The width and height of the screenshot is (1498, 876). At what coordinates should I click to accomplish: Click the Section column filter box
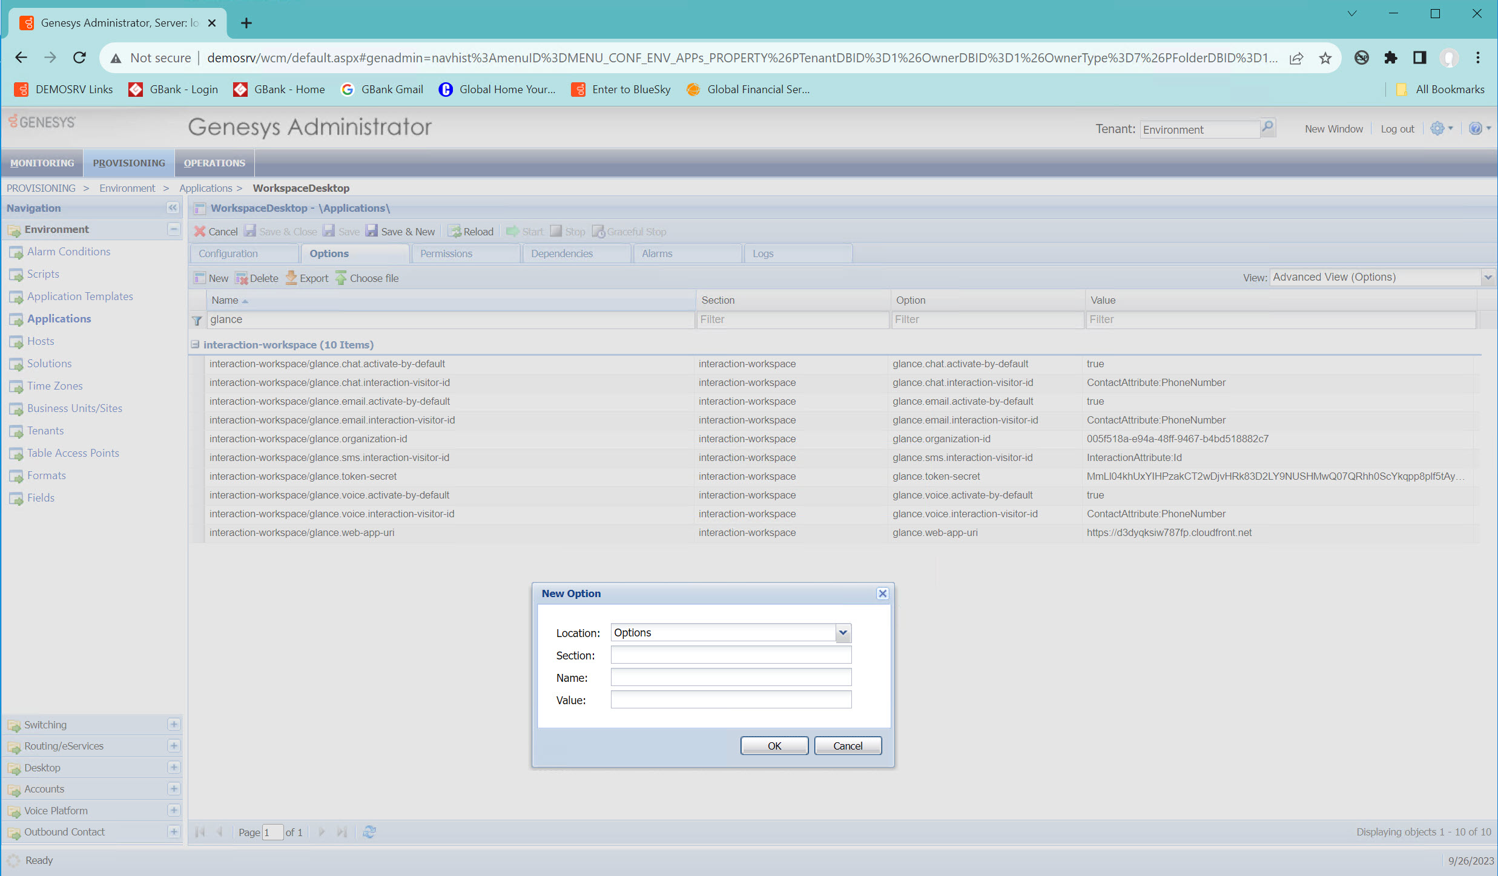[x=793, y=319]
